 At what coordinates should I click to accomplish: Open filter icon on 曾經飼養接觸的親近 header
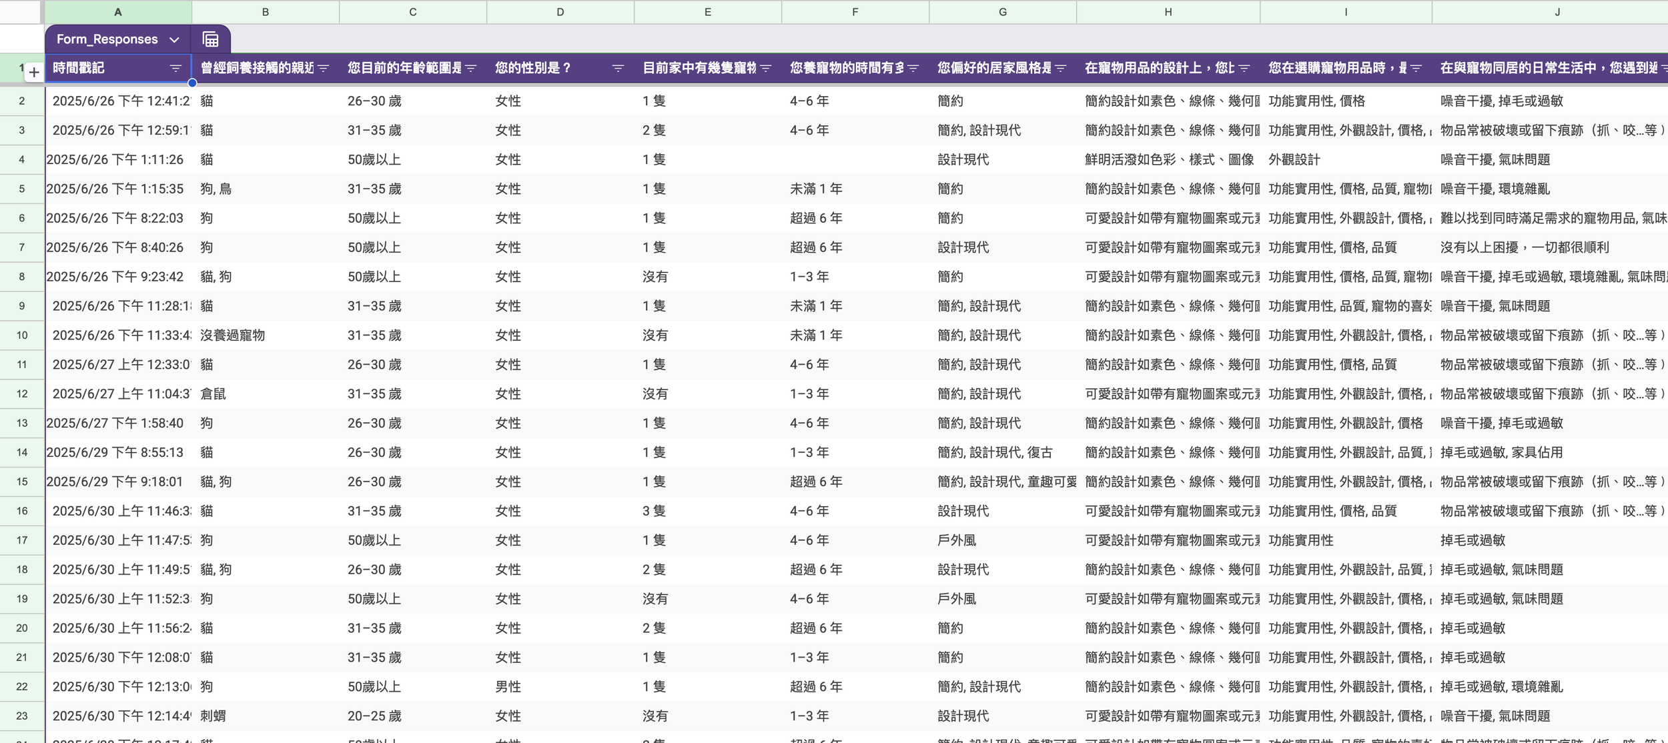pyautogui.click(x=324, y=68)
